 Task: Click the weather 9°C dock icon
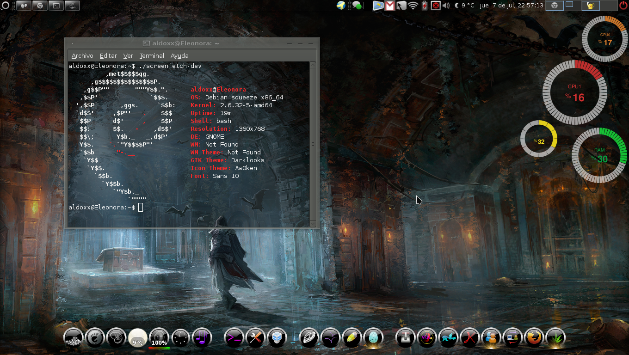pyautogui.click(x=138, y=338)
